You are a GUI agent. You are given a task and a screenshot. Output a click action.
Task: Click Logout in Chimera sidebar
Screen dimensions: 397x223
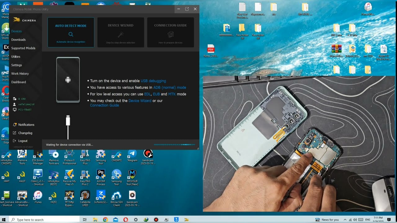tap(20, 141)
